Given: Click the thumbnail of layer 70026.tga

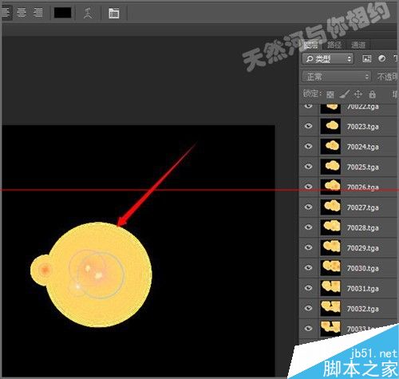Looking at the screenshot, I should tap(330, 187).
